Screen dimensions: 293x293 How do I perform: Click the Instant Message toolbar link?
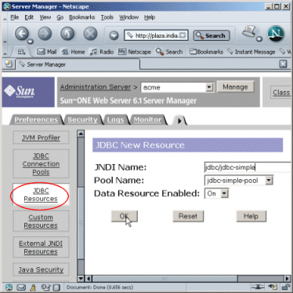(x=251, y=52)
